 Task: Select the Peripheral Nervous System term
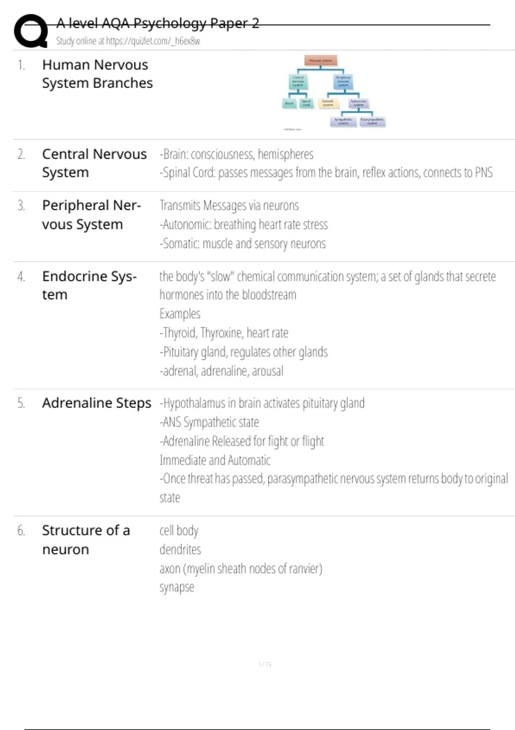coord(91,215)
